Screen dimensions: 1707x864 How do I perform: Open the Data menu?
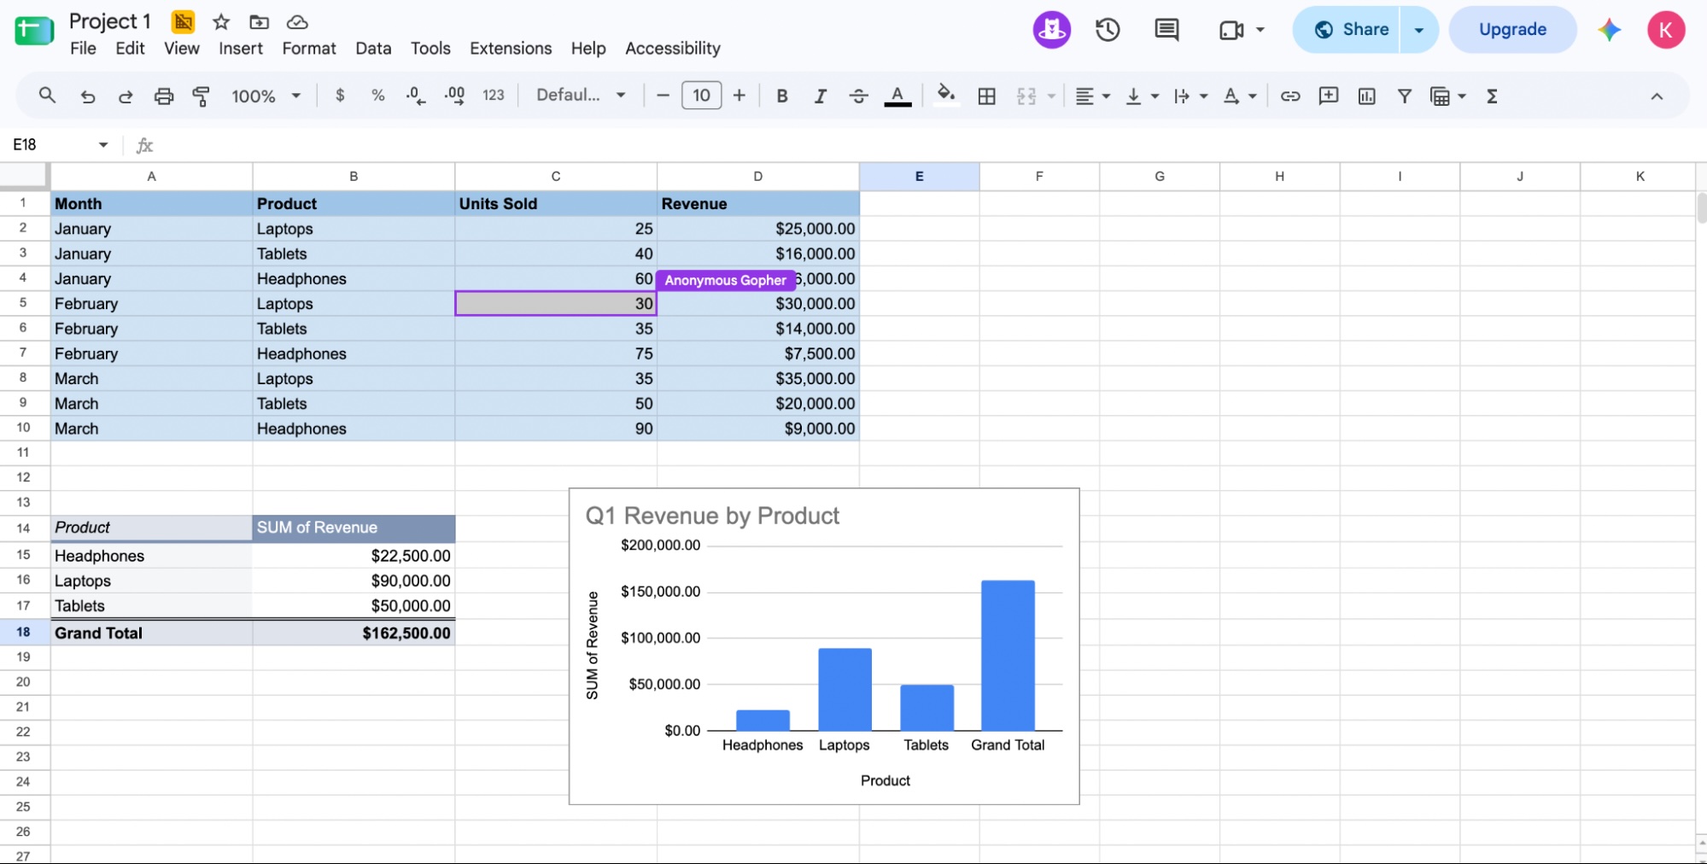click(373, 49)
